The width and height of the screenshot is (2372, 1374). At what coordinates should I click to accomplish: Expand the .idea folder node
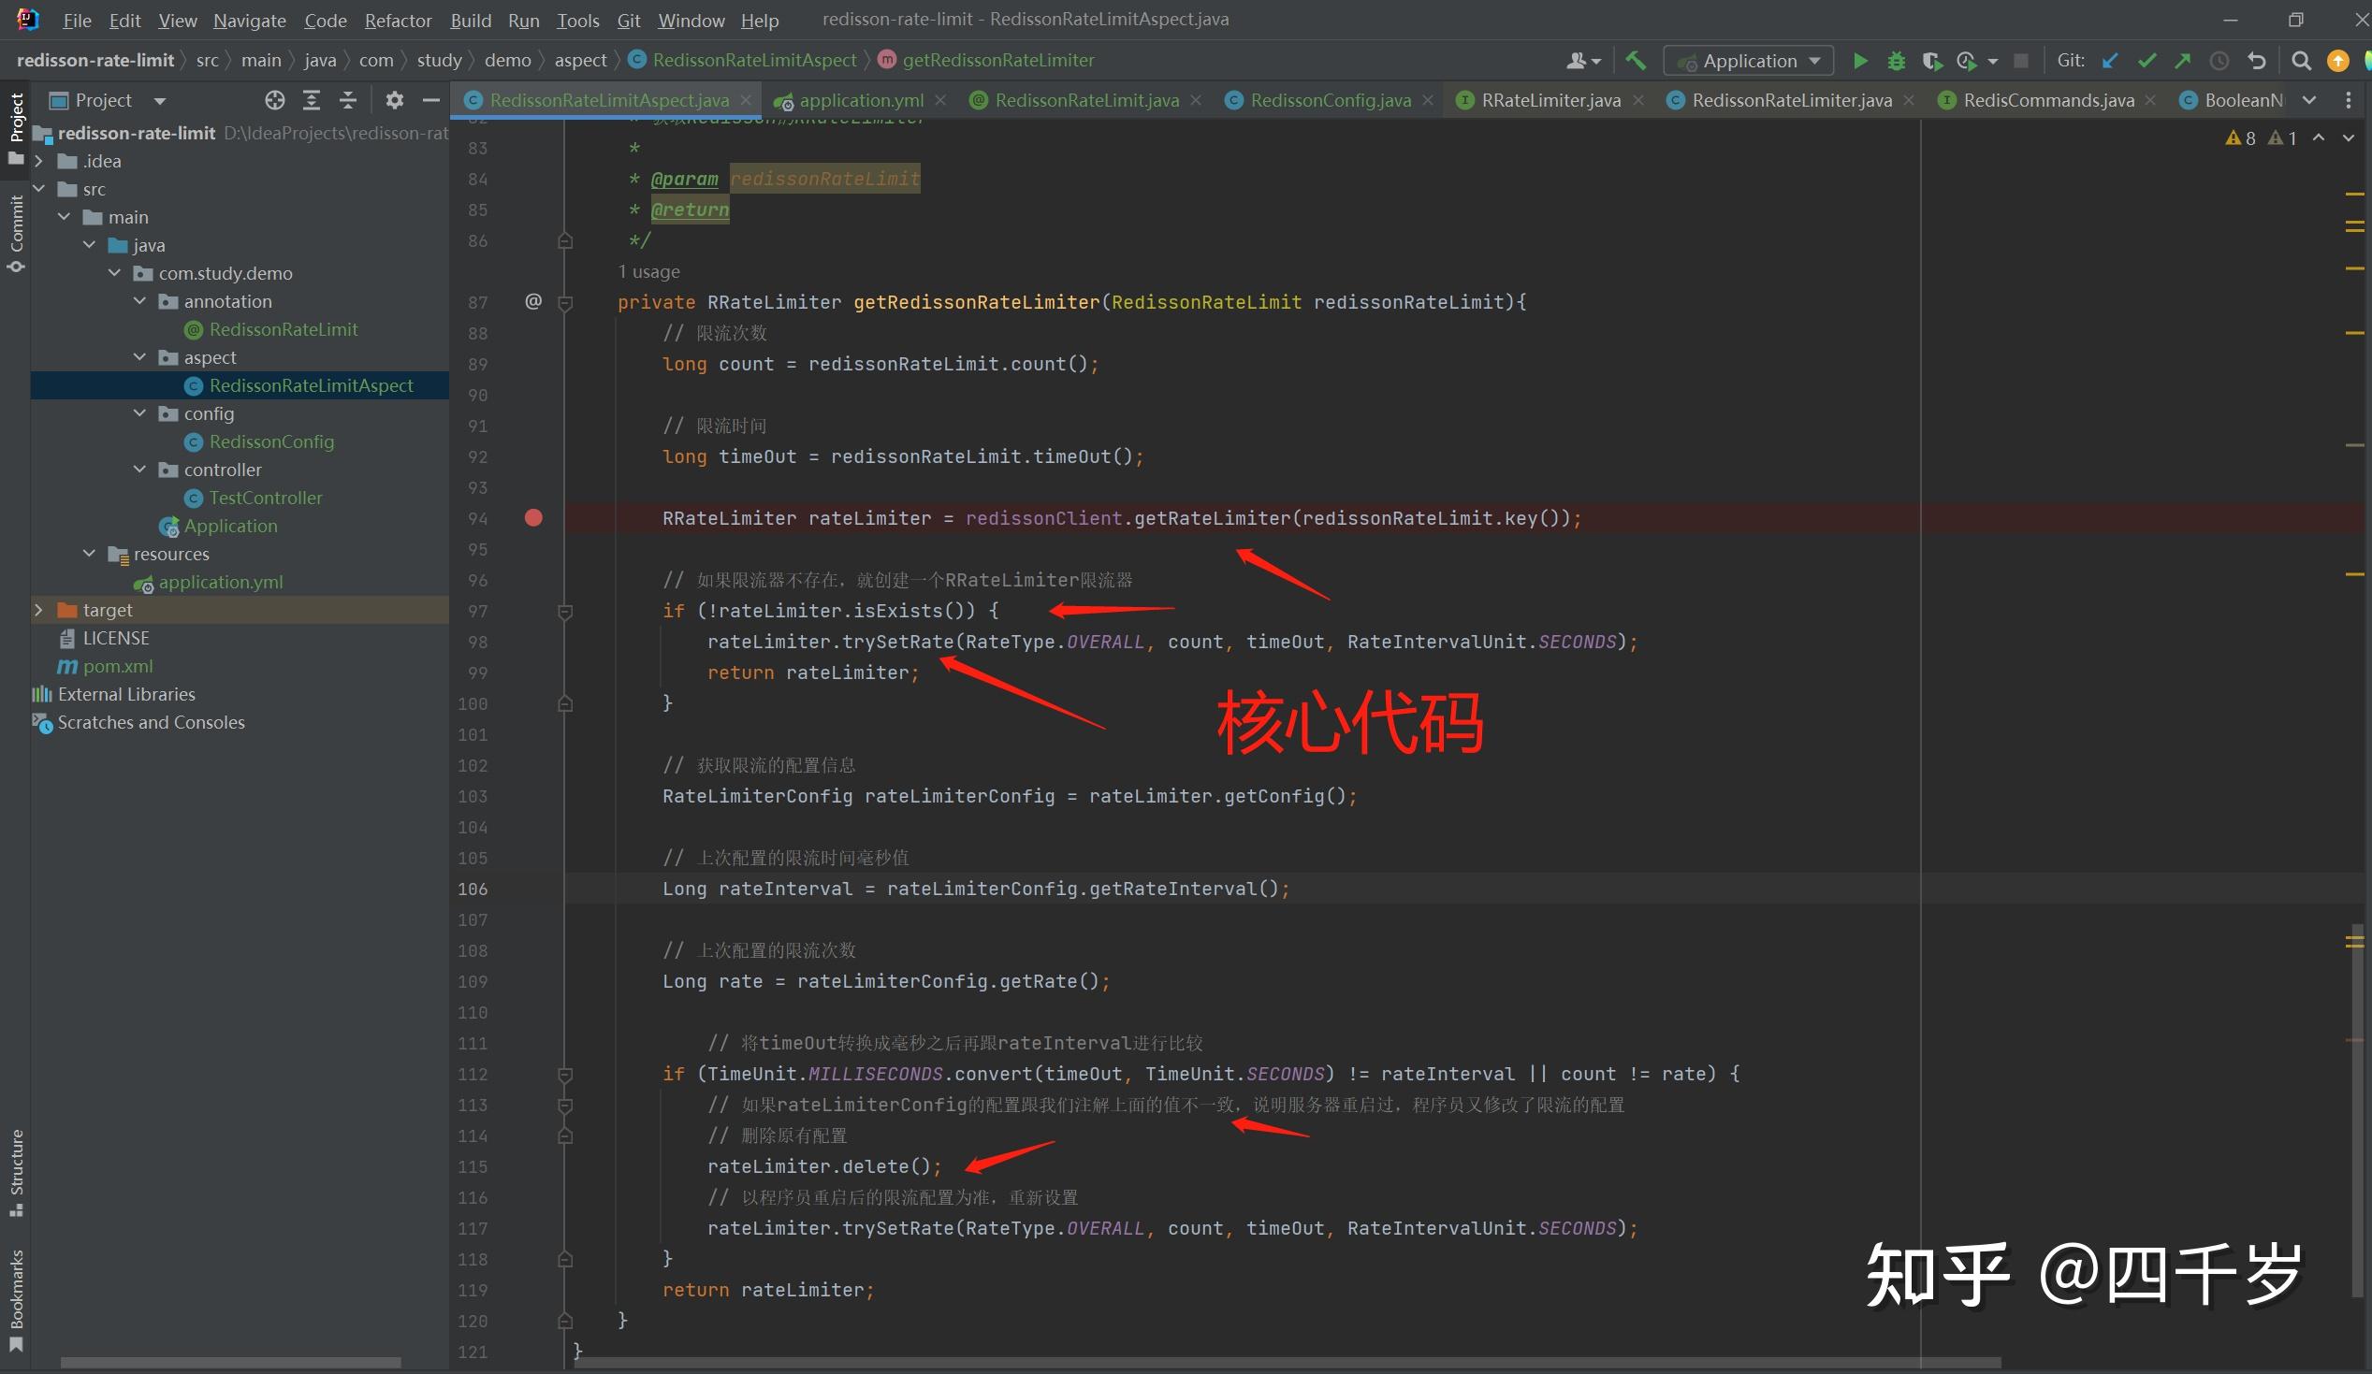38,161
